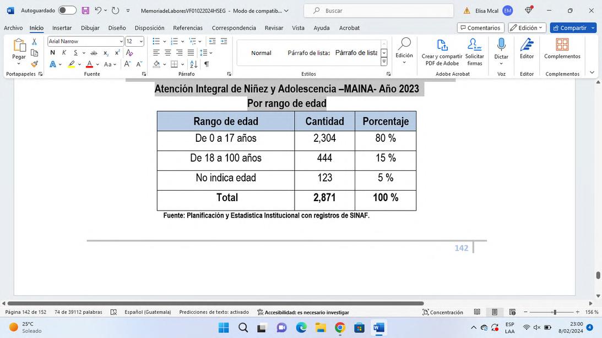Copy the selection using the copy icon
Image resolution: width=602 pixels, height=338 pixels.
point(34,53)
